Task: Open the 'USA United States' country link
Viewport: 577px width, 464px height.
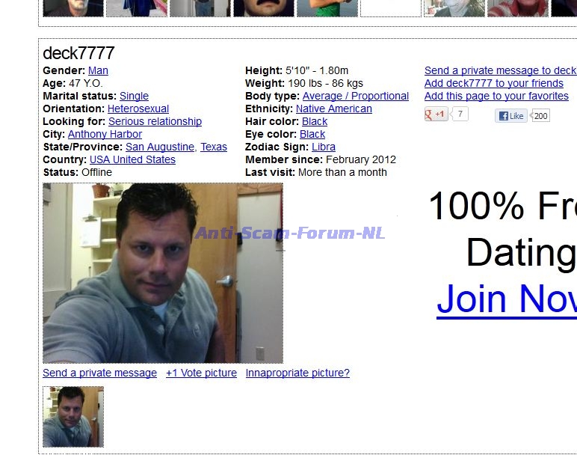Action: [x=132, y=159]
